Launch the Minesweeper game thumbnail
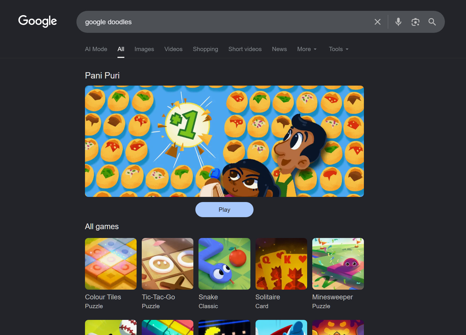 click(338, 264)
